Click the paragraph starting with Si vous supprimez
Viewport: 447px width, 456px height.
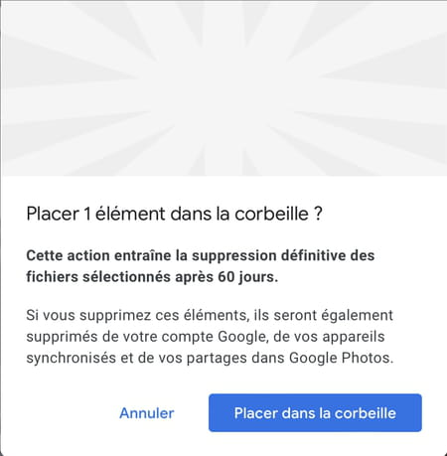tap(210, 337)
